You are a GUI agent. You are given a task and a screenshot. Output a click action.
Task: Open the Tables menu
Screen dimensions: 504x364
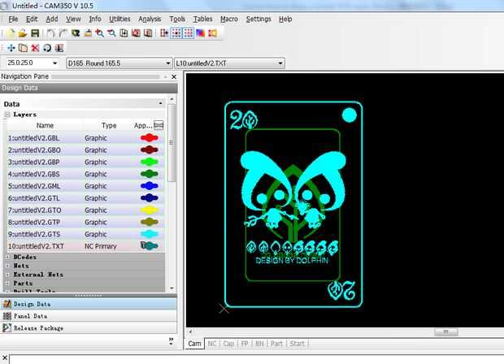pyautogui.click(x=202, y=19)
